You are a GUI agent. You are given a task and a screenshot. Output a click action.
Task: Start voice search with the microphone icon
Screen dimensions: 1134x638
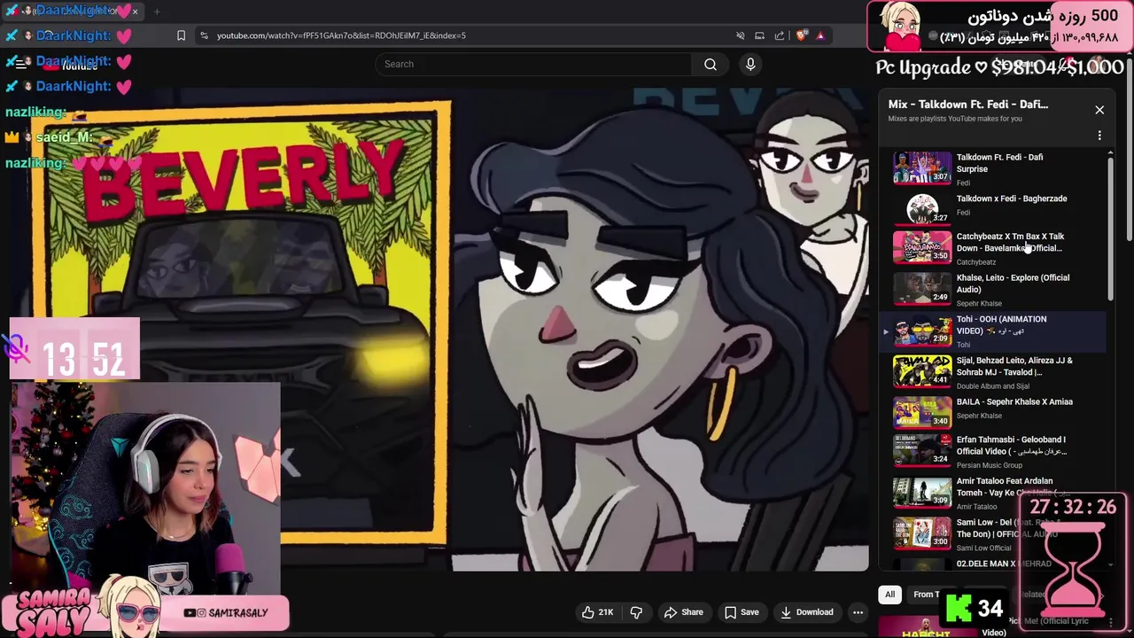pyautogui.click(x=750, y=64)
